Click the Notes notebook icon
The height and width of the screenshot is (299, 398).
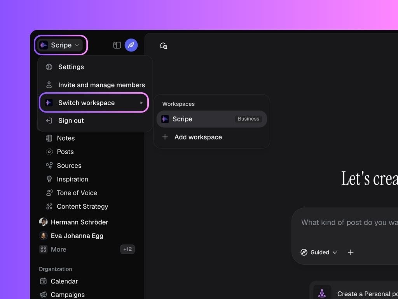[49, 138]
